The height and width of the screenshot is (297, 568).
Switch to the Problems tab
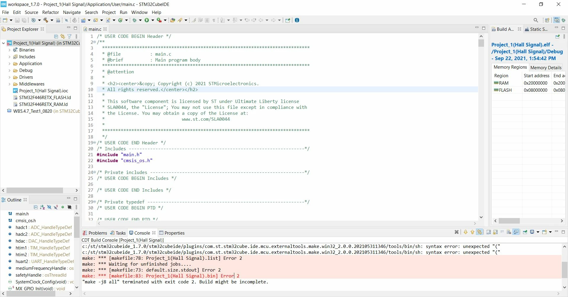pyautogui.click(x=95, y=233)
